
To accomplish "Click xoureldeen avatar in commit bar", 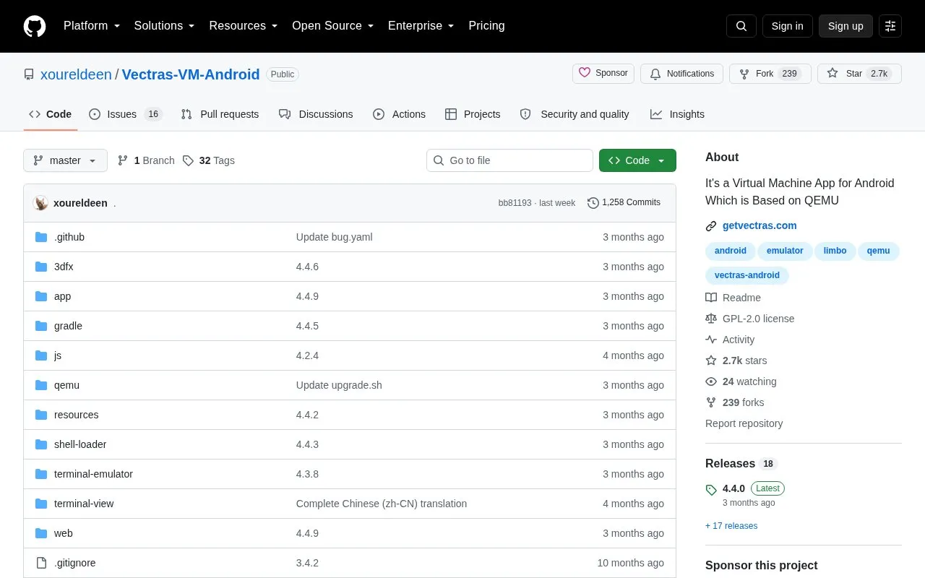I will pyautogui.click(x=40, y=203).
